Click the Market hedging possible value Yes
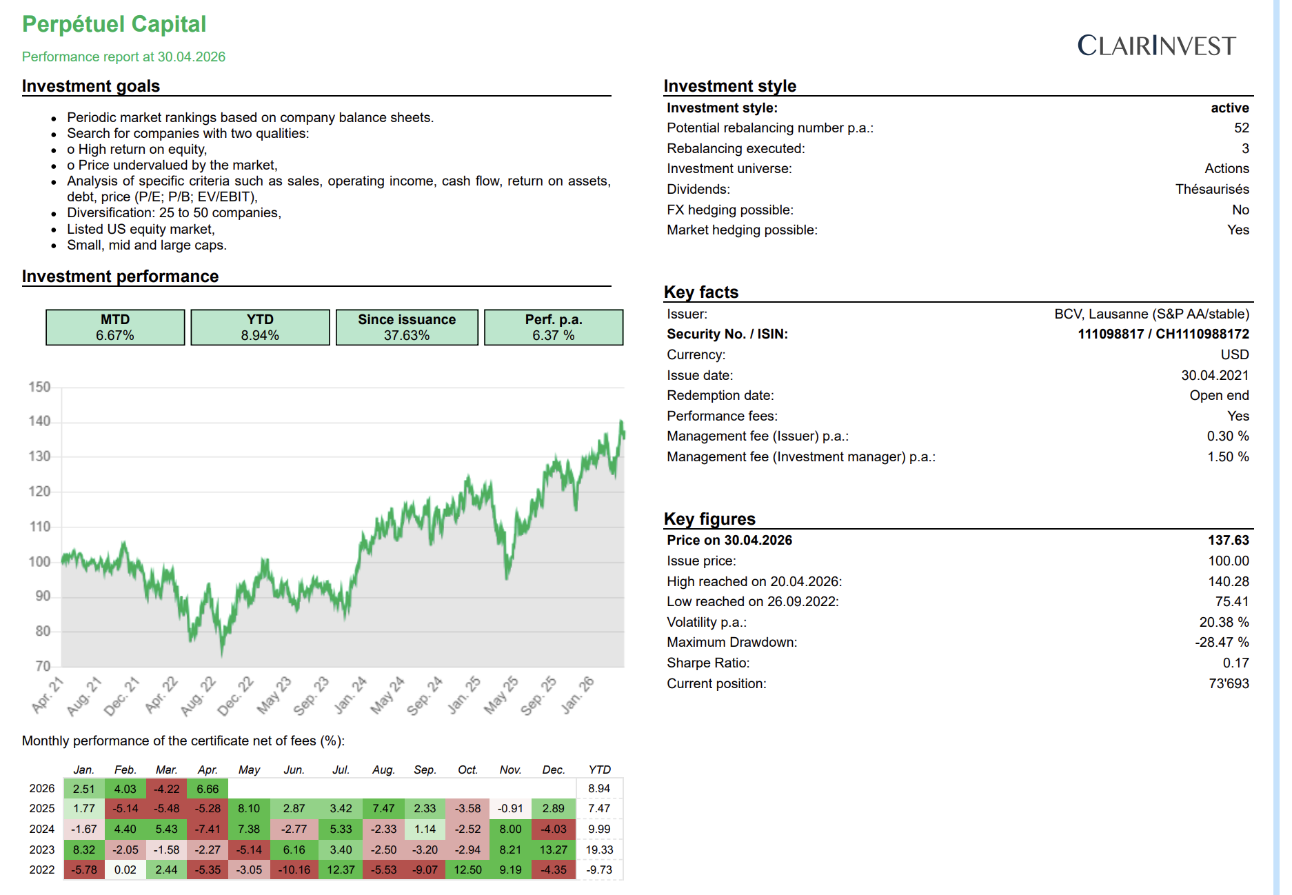Screen dimensions: 1292x895 (x=1238, y=230)
